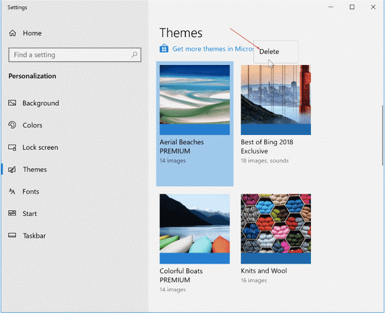The width and height of the screenshot is (385, 314).
Task: Select Lock screen in sidebar
Action: tap(40, 147)
